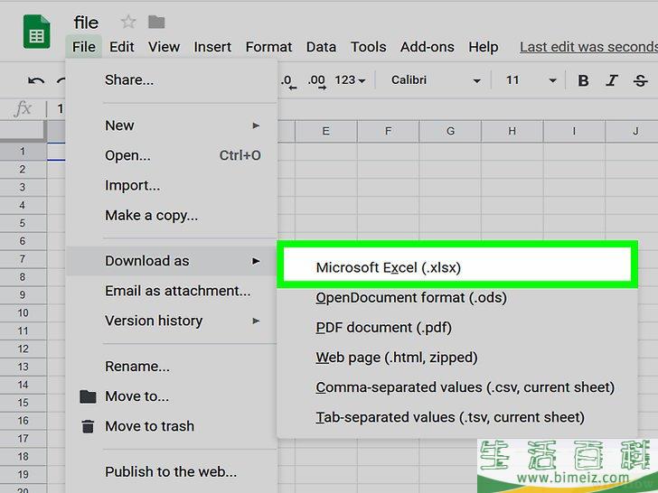Select row 5 header
Viewport: 658px width, 493px height.
click(23, 223)
